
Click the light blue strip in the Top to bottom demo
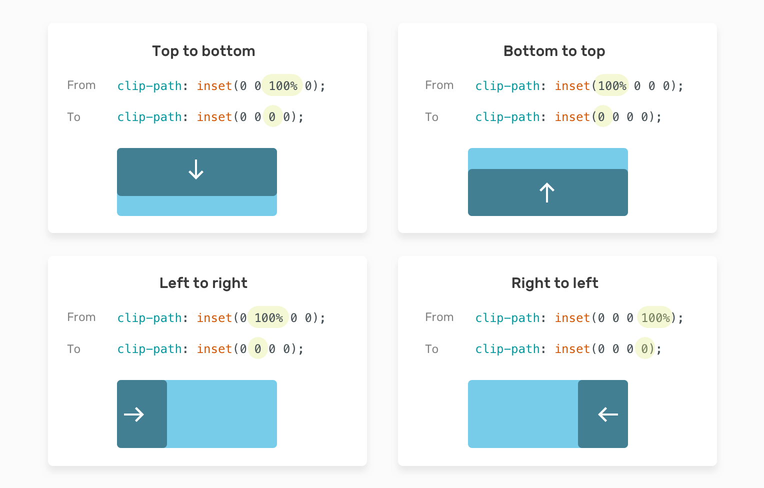click(x=197, y=206)
